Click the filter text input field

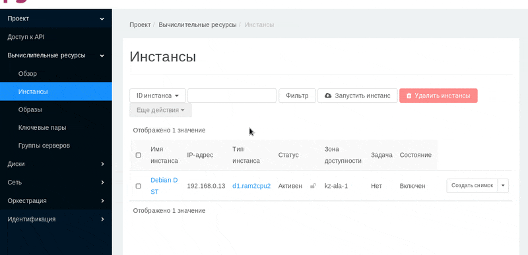(232, 96)
